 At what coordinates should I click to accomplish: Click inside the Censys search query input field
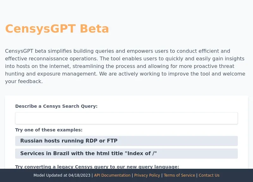click(x=126, y=118)
